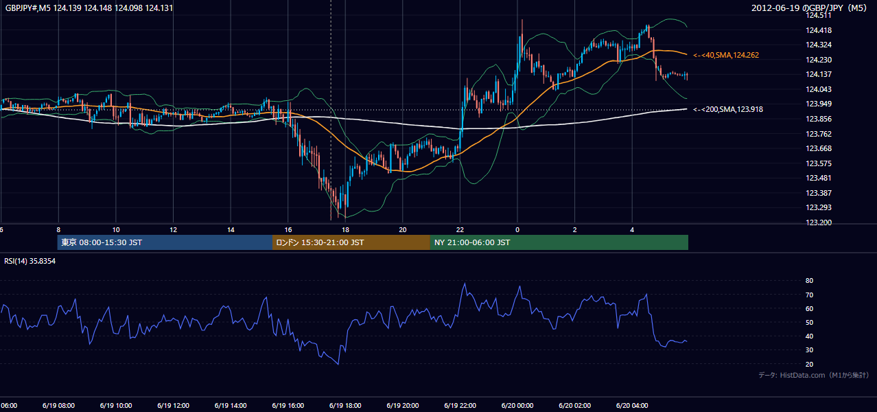Image resolution: width=877 pixels, height=412 pixels.
Task: Click price axis value 123.856
Action: pyautogui.click(x=818, y=119)
